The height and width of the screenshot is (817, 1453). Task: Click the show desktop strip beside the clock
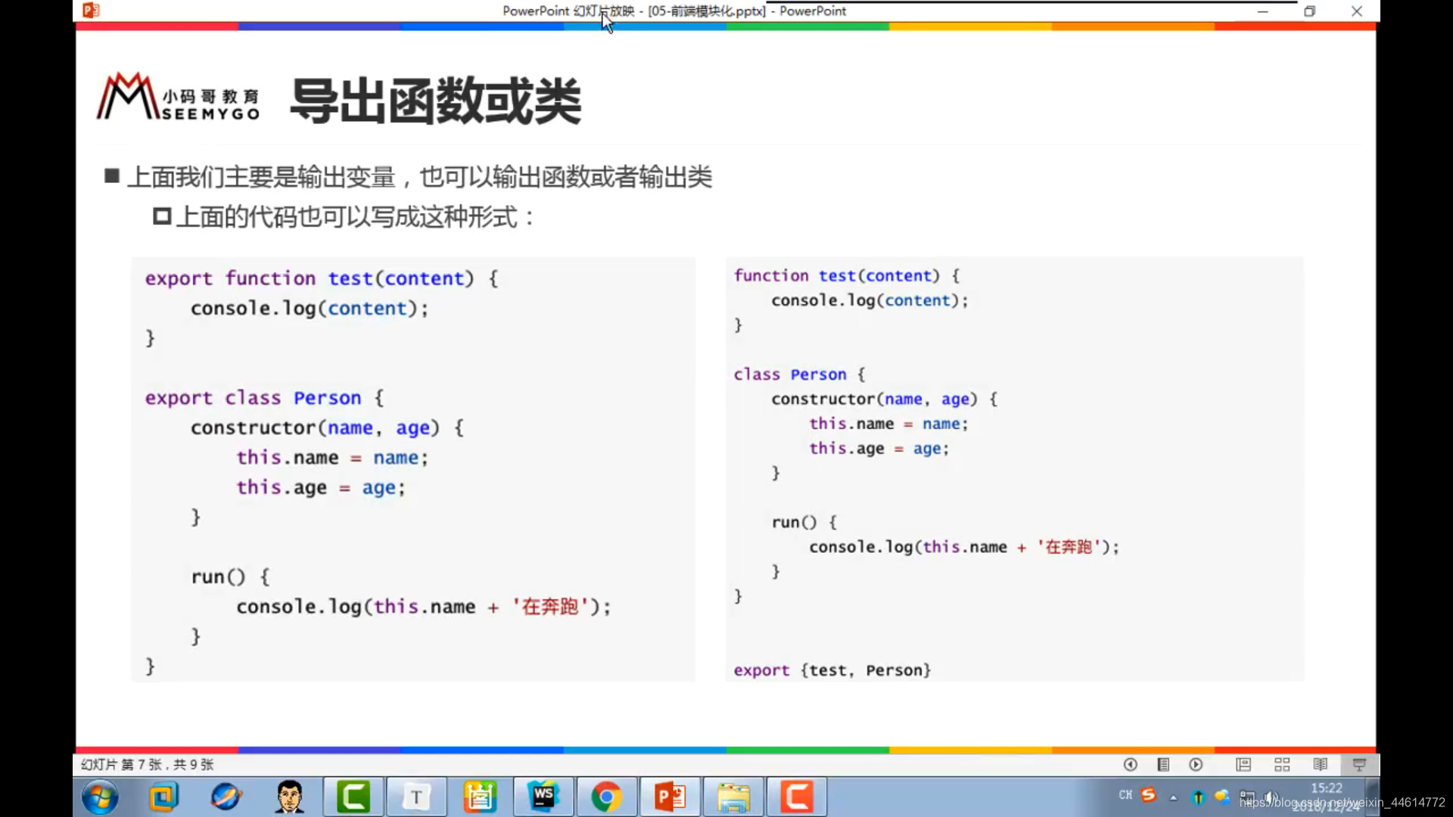(1373, 797)
